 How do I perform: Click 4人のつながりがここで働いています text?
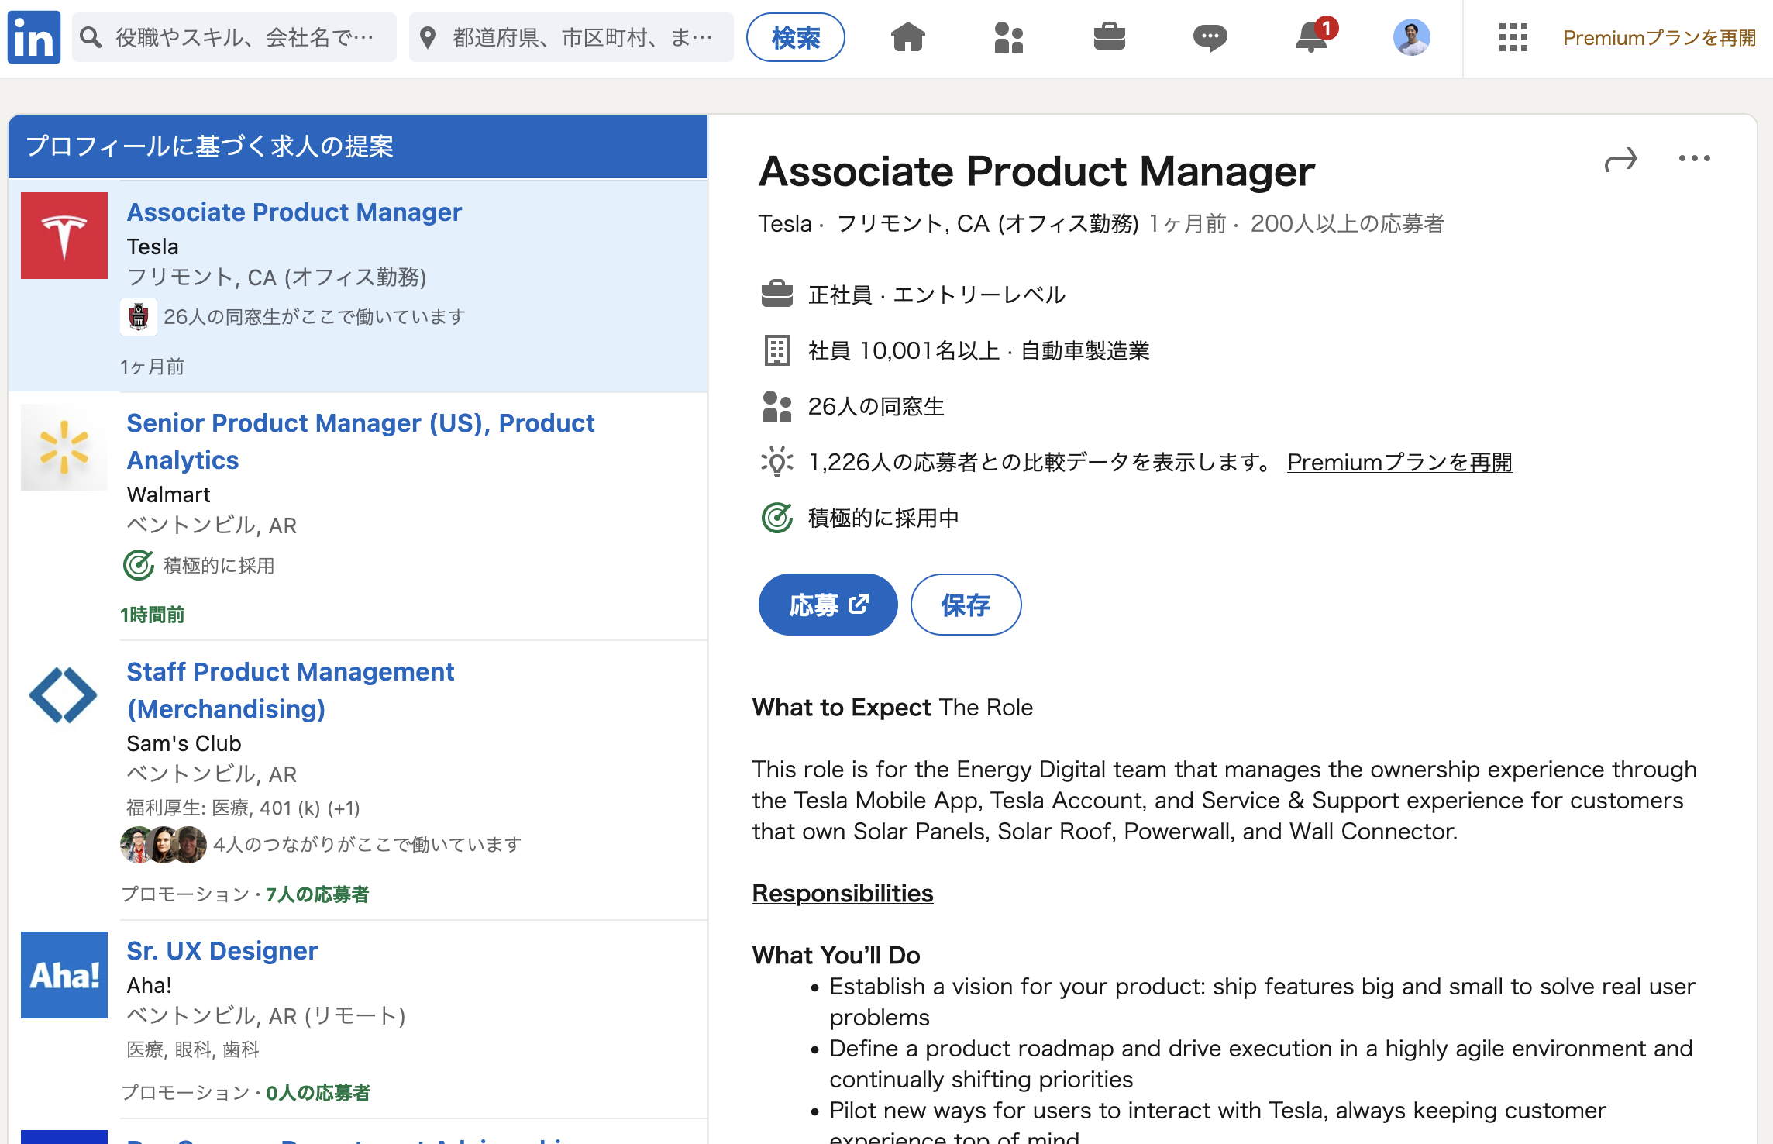pos(367,844)
